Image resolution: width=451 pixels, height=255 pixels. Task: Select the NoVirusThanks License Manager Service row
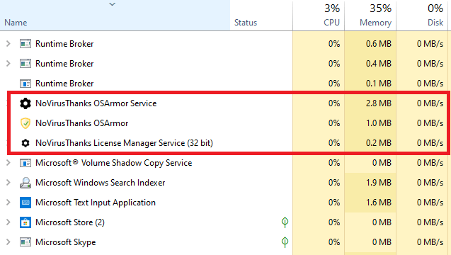(x=229, y=143)
